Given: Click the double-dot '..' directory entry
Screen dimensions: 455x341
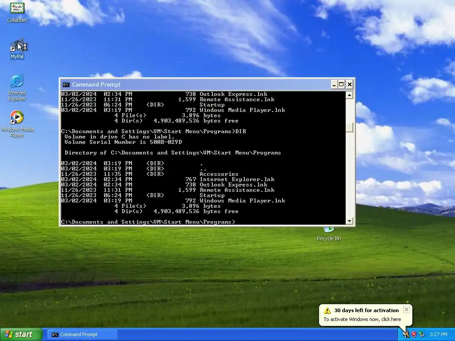Looking at the screenshot, I should pyautogui.click(x=133, y=169).
